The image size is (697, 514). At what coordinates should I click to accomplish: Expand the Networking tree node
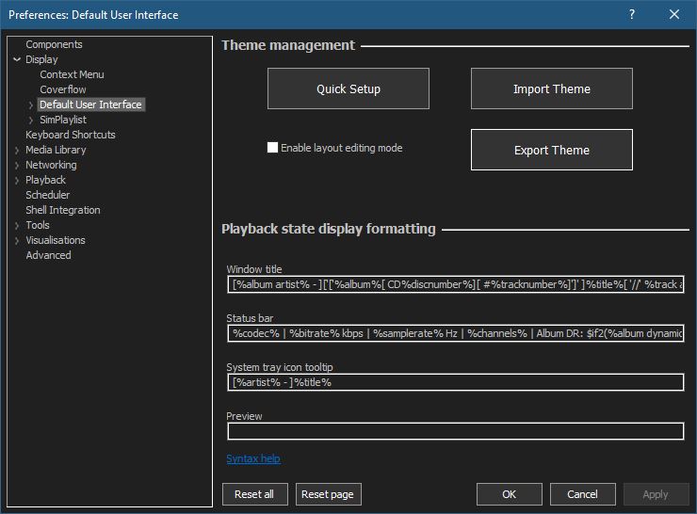(17, 166)
